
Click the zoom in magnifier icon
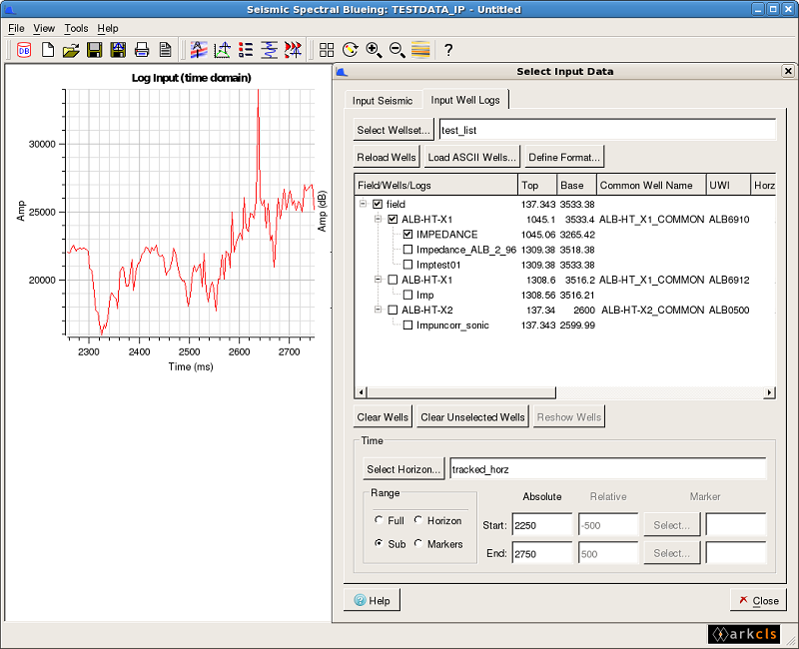tap(374, 51)
